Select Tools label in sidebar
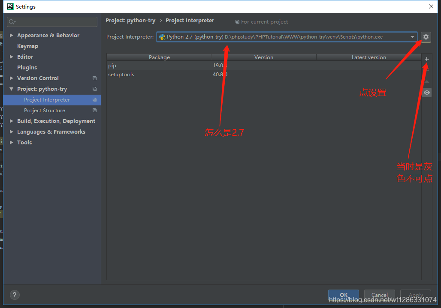 [x=24, y=142]
